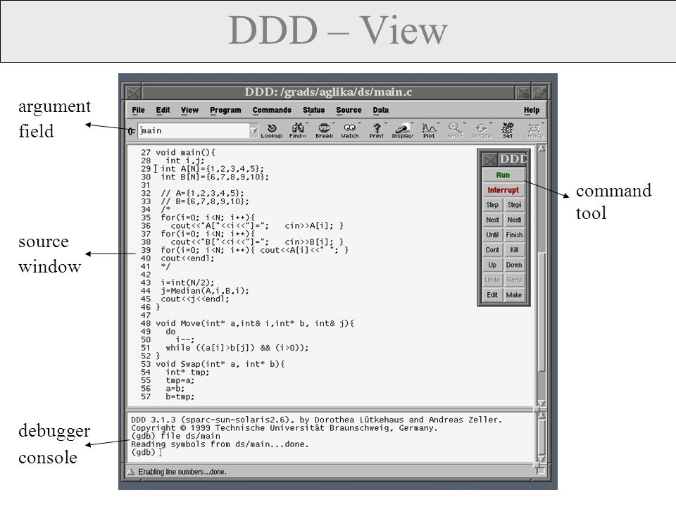Click the debugger console scroll up arrow
This screenshot has height=507, width=676.
(542, 415)
